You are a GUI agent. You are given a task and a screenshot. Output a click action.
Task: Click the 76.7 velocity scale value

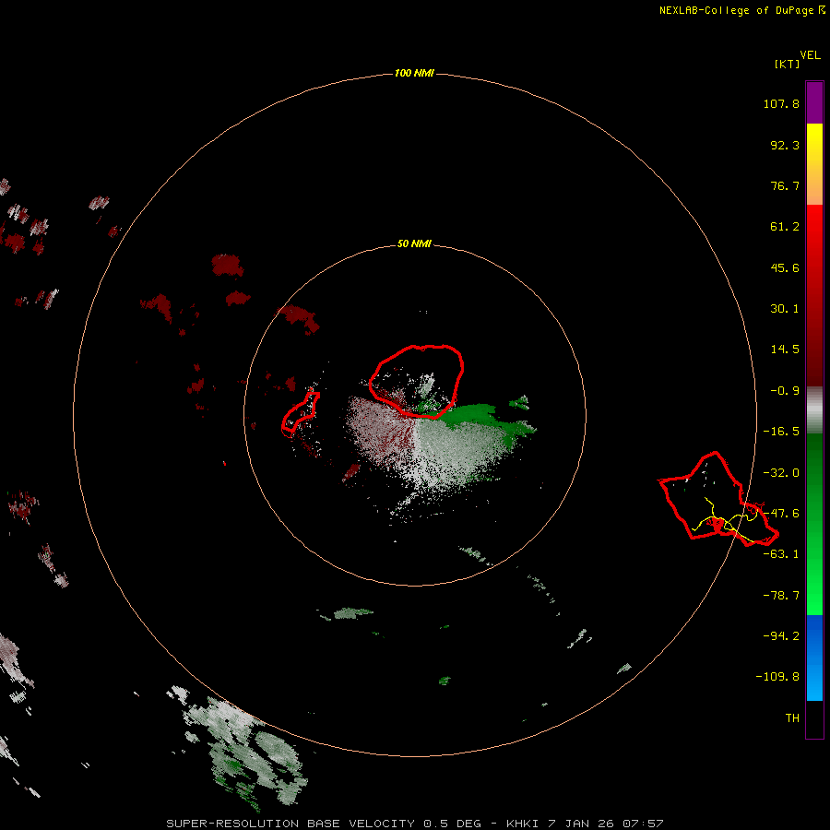click(x=785, y=185)
